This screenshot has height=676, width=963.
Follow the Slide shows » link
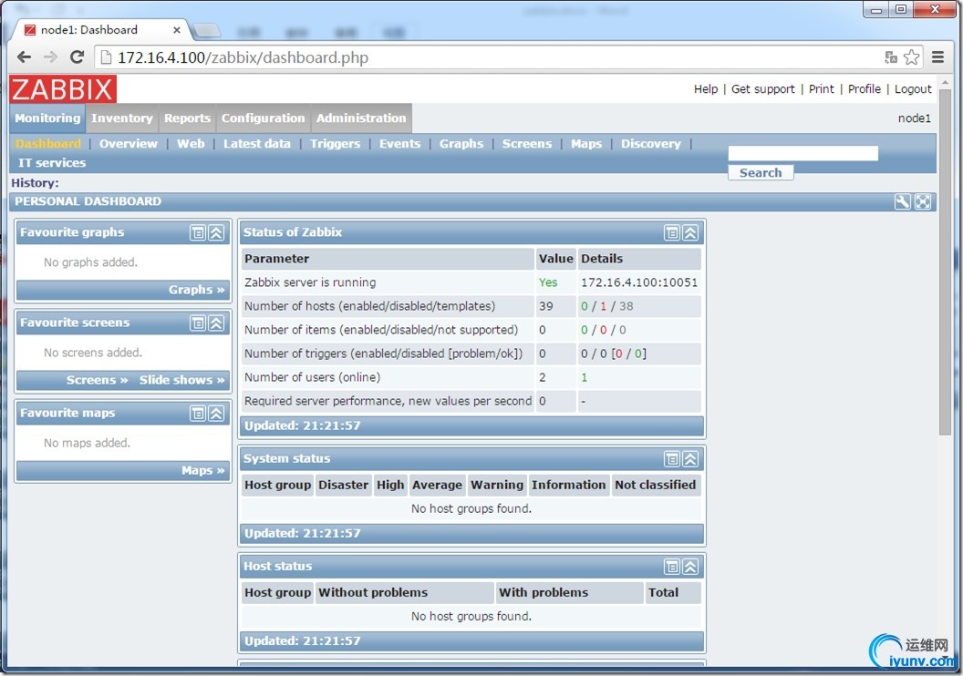pyautogui.click(x=181, y=380)
